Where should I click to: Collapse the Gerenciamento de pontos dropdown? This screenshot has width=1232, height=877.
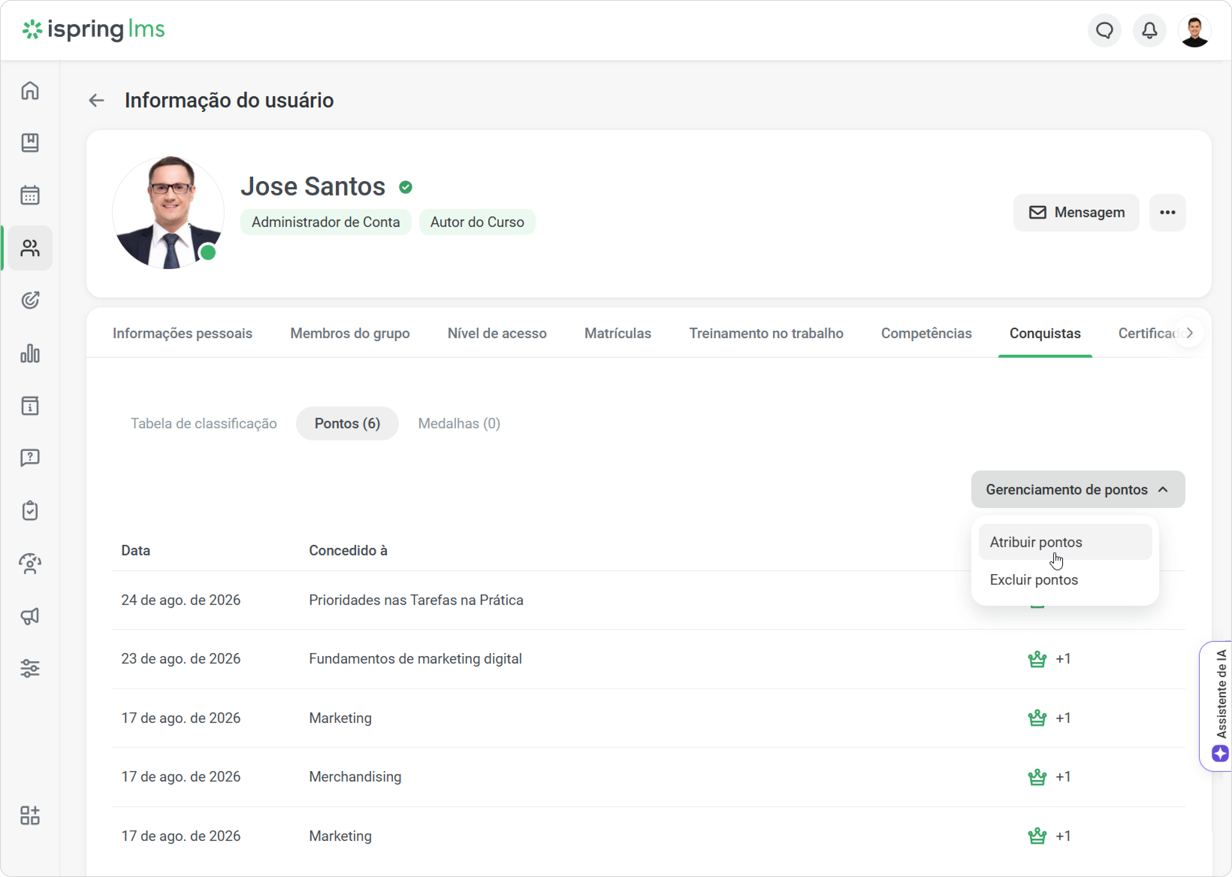coord(1078,489)
